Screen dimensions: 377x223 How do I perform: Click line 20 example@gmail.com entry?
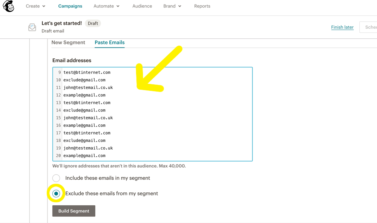[84, 156]
